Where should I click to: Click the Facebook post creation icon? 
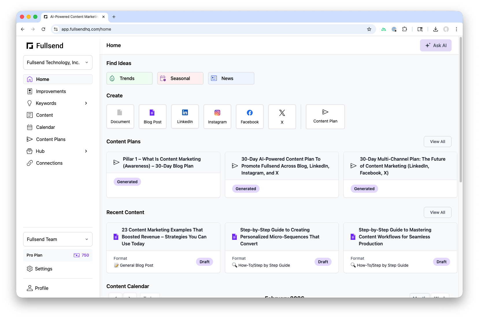click(x=249, y=116)
